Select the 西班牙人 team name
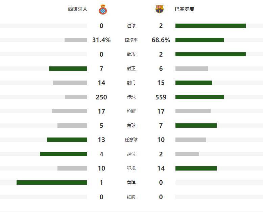 pos(78,9)
